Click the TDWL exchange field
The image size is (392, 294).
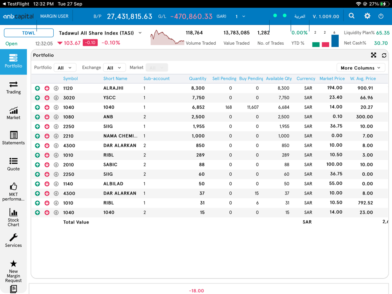tap(29, 33)
